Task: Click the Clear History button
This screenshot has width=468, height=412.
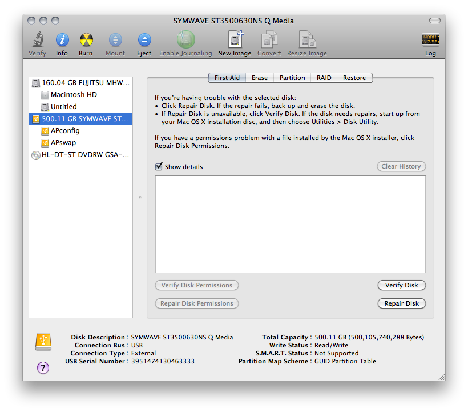Action: 401,166
